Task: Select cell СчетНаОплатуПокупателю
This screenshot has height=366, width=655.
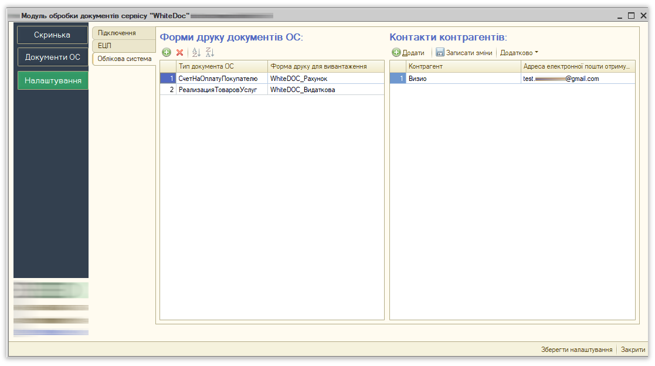Action: [x=222, y=79]
